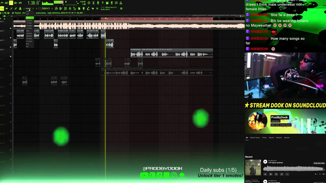This screenshot has width=326, height=183.
Task: Open the Pattern 9 selector
Action: click(x=46, y=8)
